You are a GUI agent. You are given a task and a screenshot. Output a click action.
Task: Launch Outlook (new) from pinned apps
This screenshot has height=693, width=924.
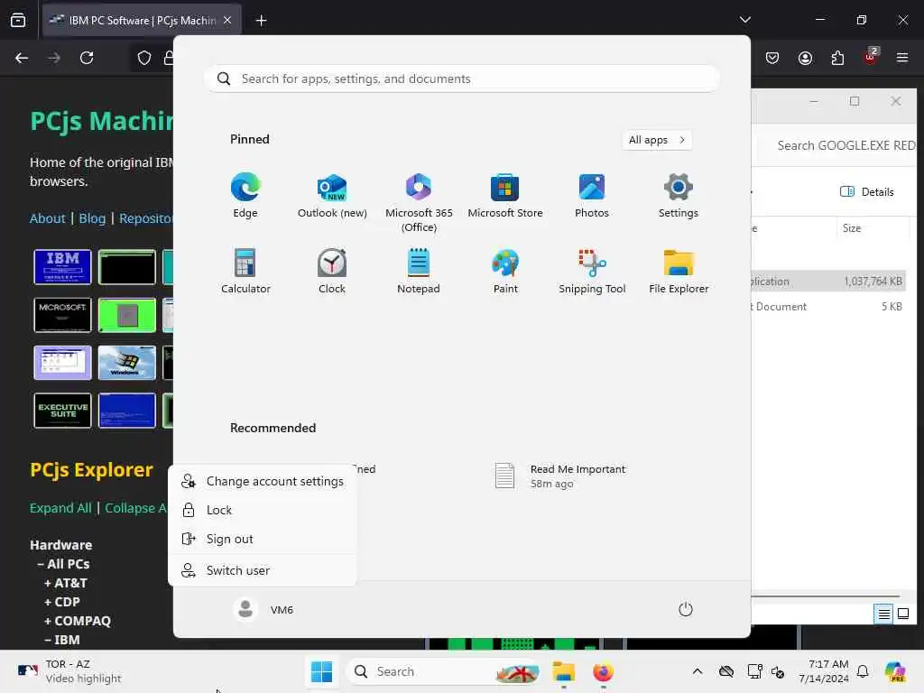tap(332, 196)
